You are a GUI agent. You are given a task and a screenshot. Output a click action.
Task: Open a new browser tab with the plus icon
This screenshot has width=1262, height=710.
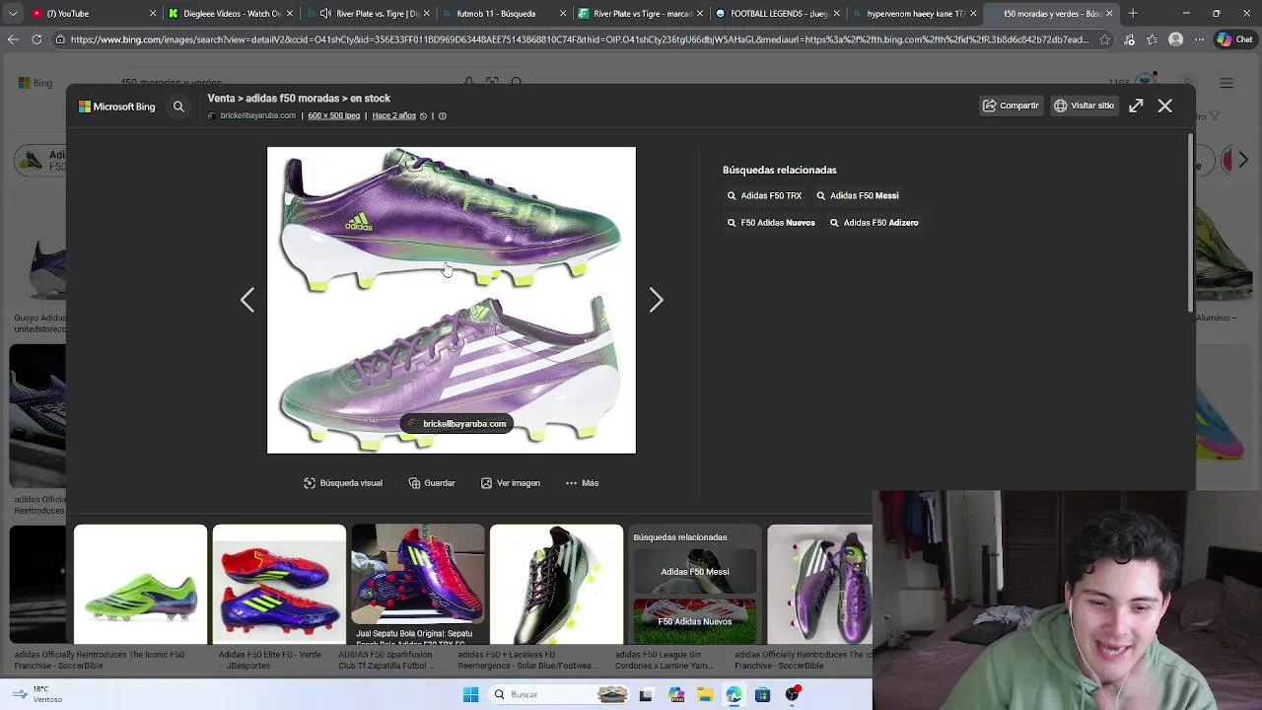(x=1133, y=14)
